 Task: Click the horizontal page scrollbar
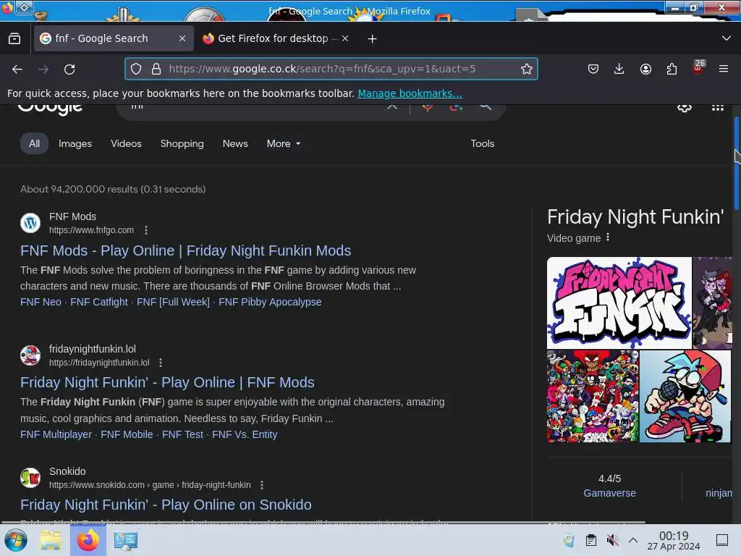click(x=323, y=522)
